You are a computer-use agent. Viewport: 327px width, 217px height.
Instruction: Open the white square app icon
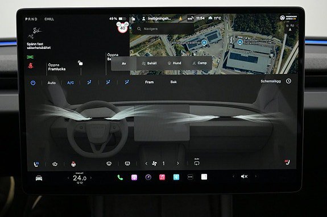pos(204,177)
